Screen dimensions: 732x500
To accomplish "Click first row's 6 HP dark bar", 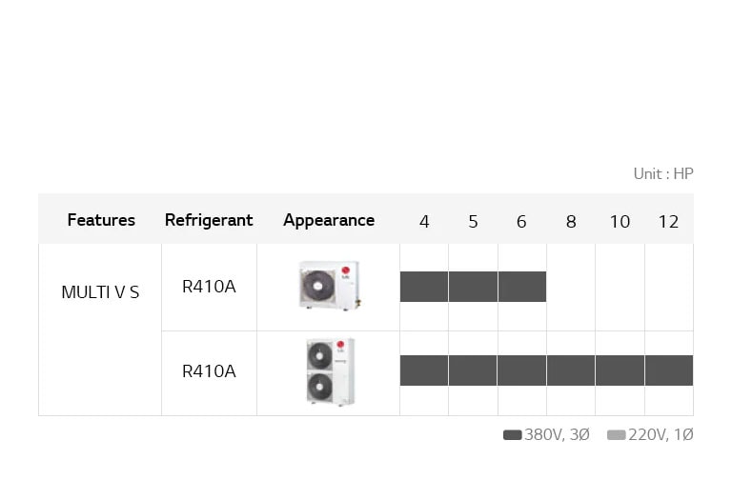I will 522,287.
